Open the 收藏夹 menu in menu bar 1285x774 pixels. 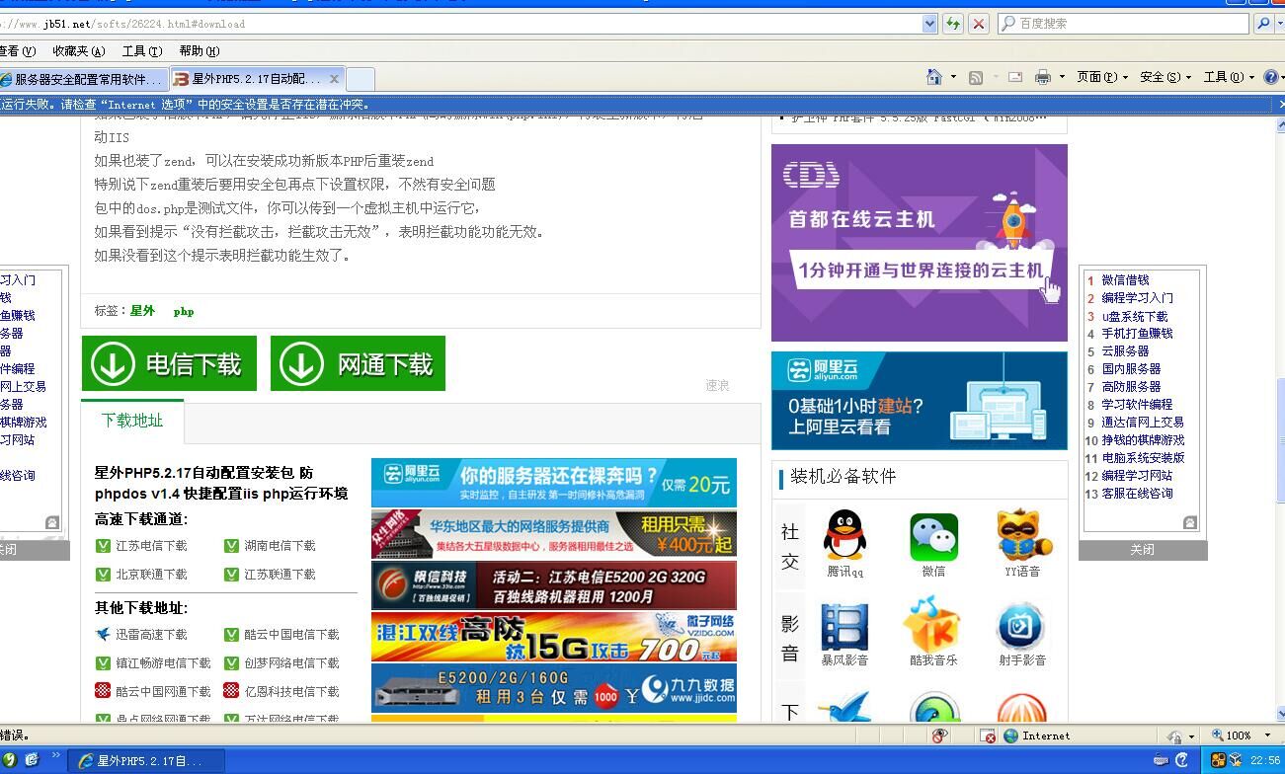coord(78,51)
